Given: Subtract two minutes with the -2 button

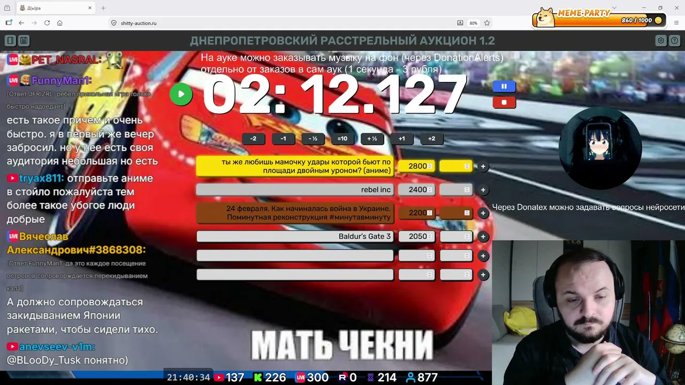Looking at the screenshot, I should pyautogui.click(x=254, y=139).
